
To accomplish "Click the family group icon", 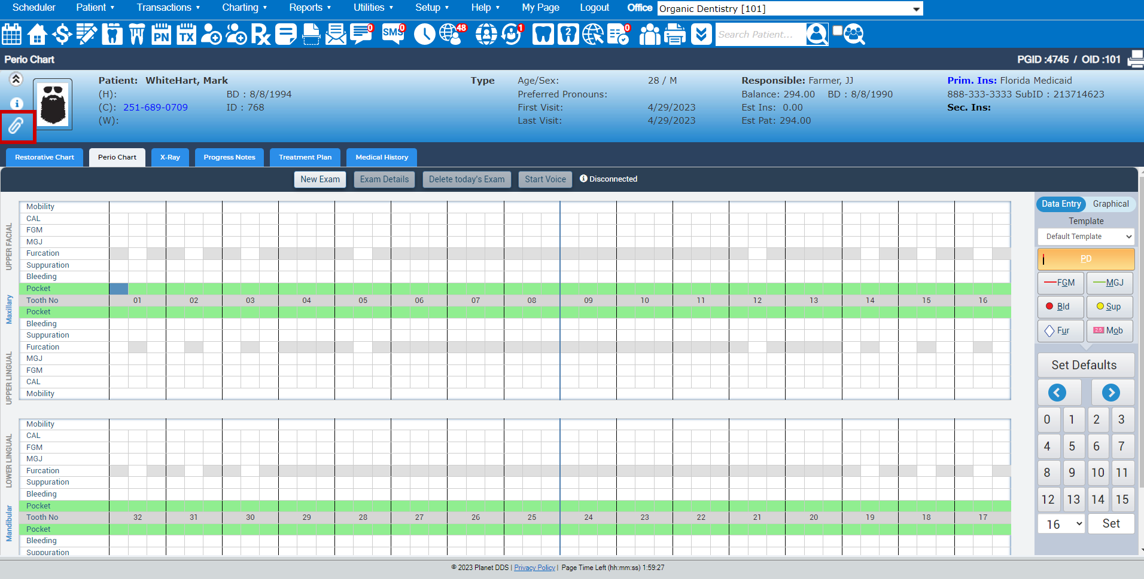I will tap(650, 34).
